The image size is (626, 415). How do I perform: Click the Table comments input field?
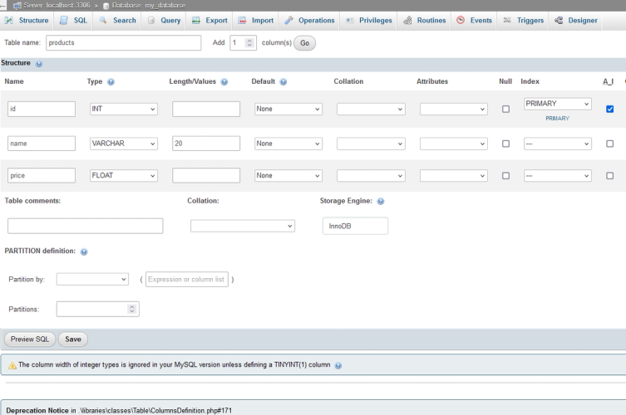tap(85, 226)
